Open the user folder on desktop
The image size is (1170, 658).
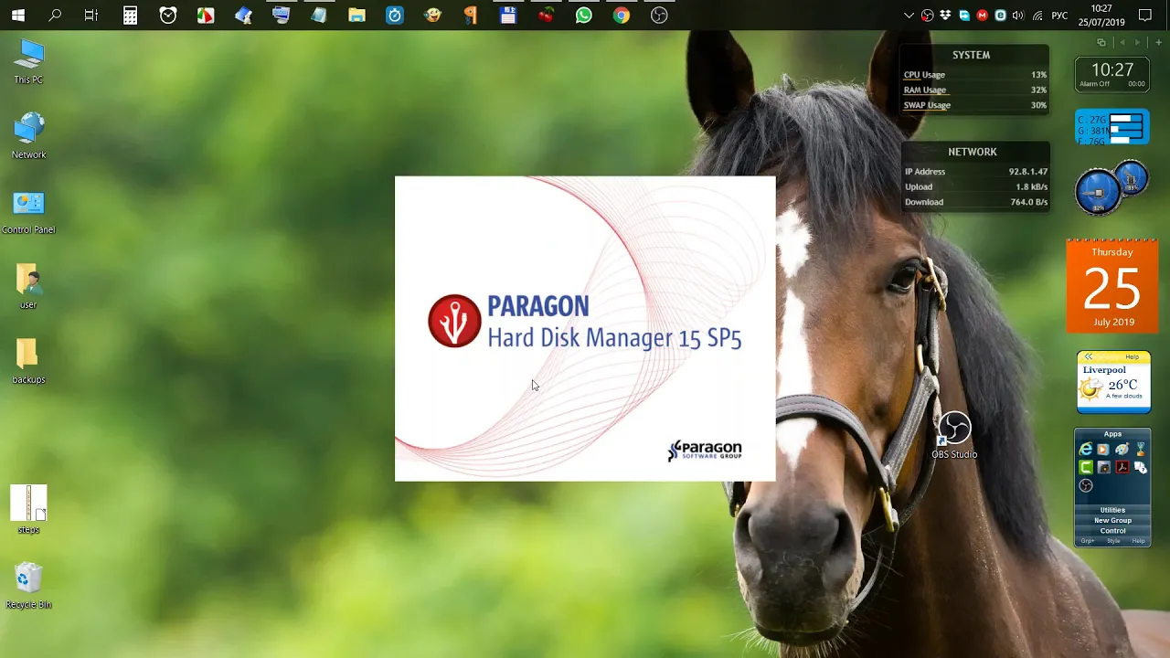[x=28, y=286]
